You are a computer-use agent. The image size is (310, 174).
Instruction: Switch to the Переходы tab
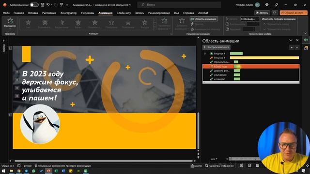pos(88,13)
